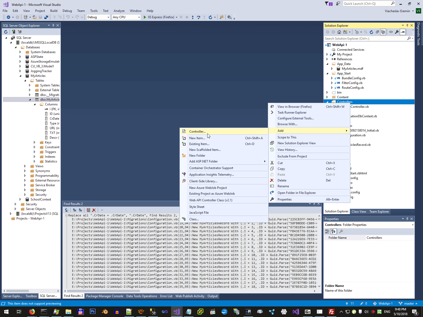Switch to the Error List tab
This screenshot has height=317, width=423.
click(166, 296)
